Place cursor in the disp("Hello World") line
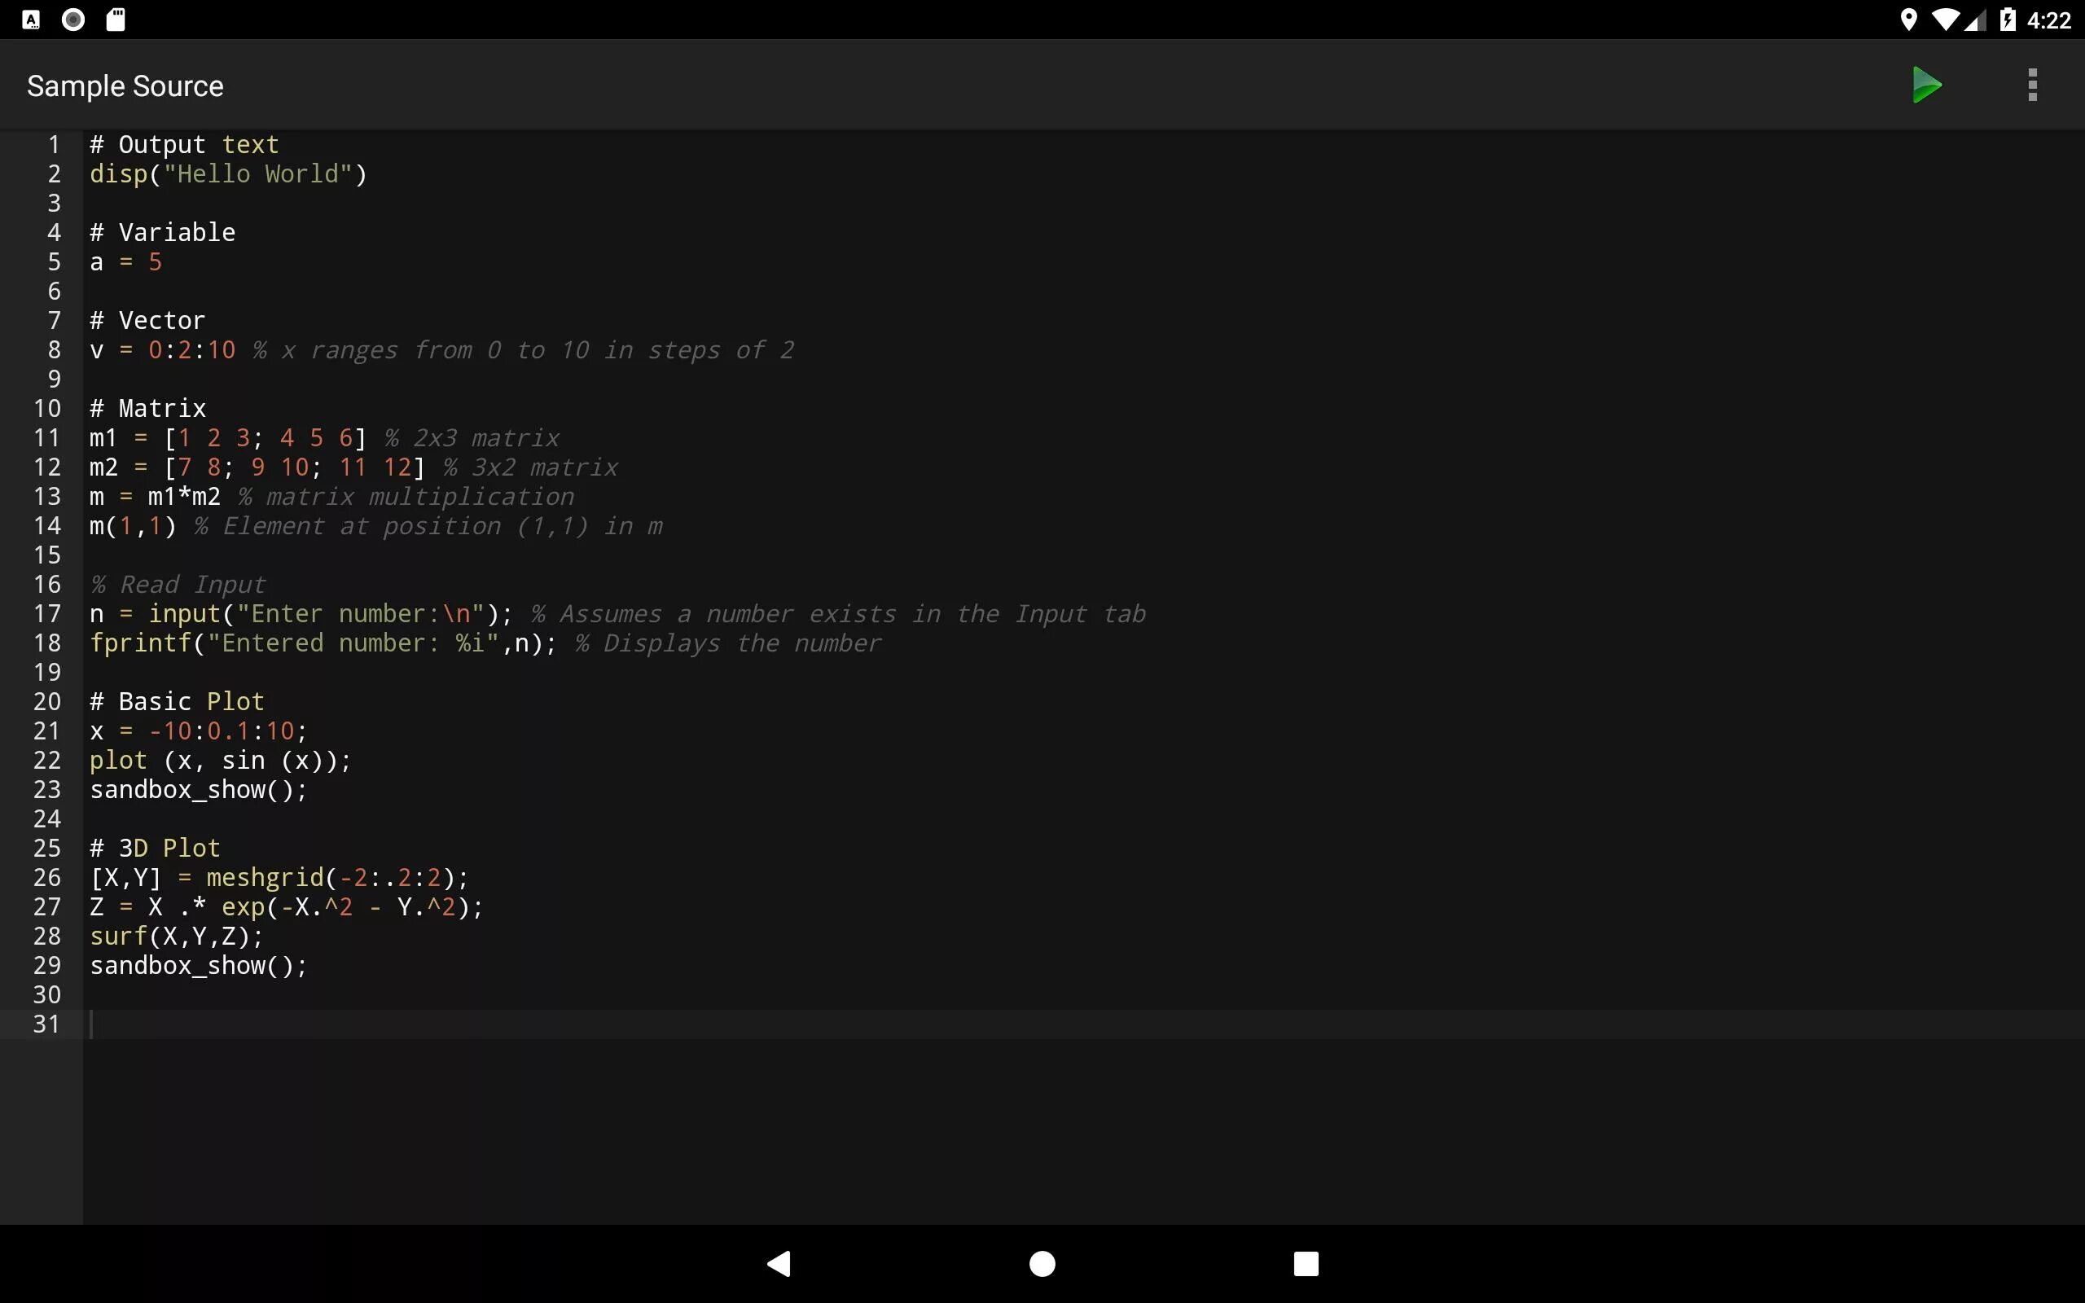Image resolution: width=2085 pixels, height=1303 pixels. click(x=228, y=174)
